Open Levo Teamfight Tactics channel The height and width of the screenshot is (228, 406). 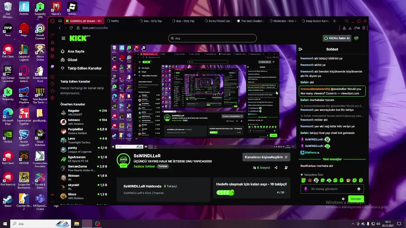84,140
